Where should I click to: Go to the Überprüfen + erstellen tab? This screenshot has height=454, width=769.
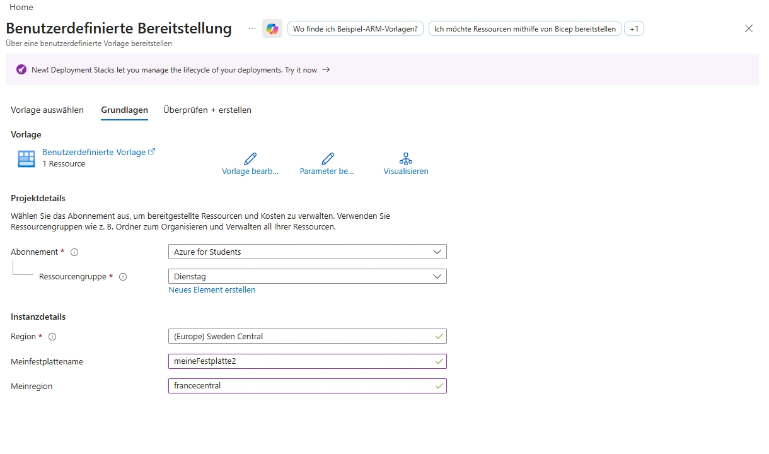point(207,110)
